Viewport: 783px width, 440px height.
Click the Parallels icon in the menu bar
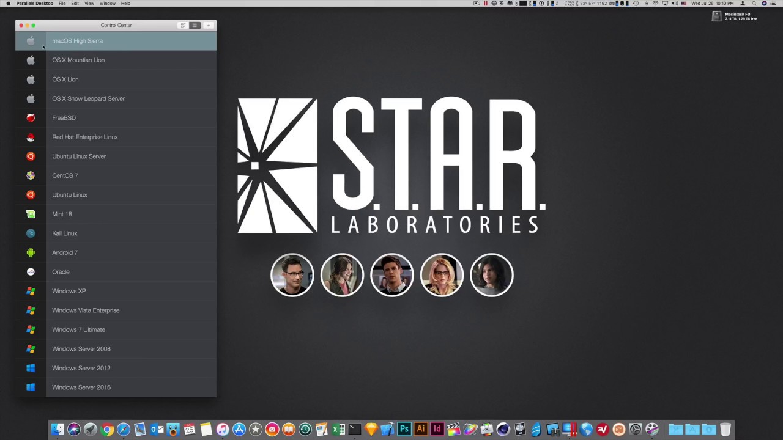pyautogui.click(x=486, y=4)
